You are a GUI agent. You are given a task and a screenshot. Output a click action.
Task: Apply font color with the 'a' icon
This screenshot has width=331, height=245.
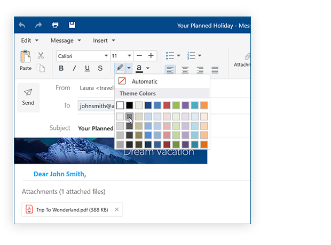click(139, 68)
